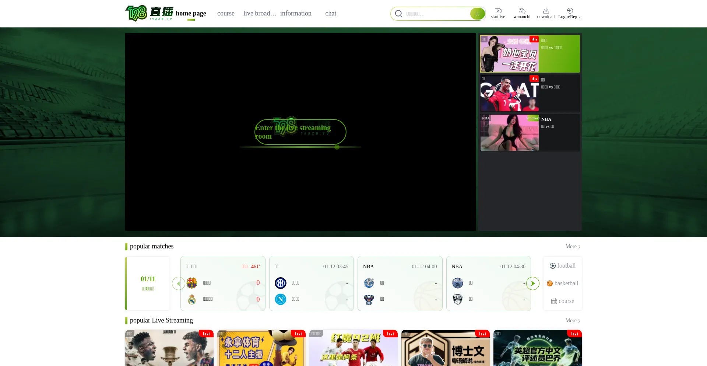Click the search input field

pyautogui.click(x=436, y=14)
